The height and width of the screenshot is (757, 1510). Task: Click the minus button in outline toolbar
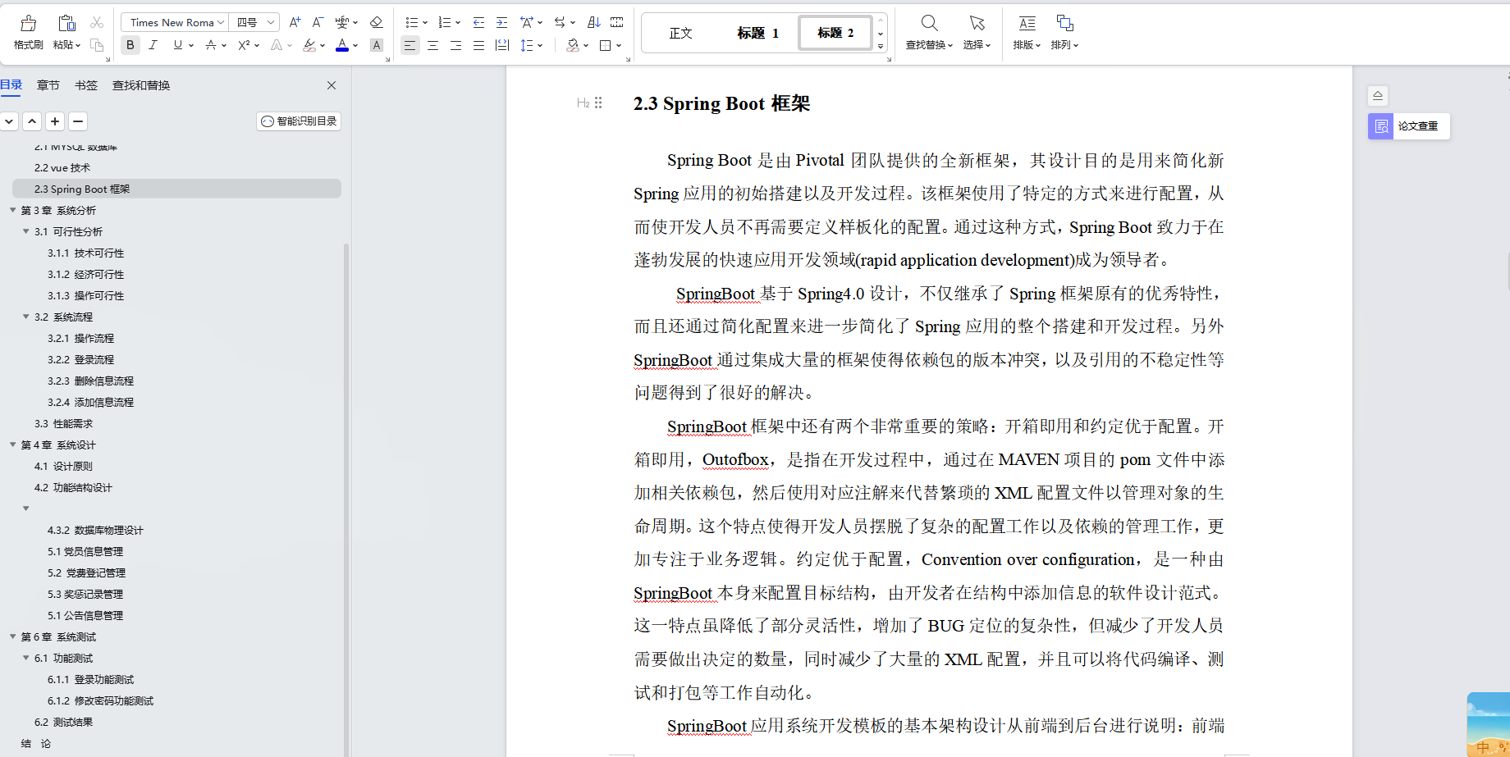click(78, 121)
